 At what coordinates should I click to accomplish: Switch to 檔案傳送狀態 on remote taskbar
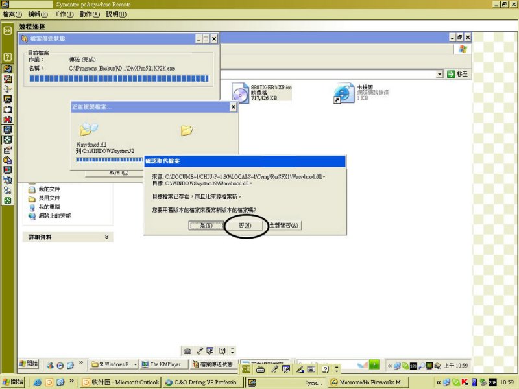[214, 364]
